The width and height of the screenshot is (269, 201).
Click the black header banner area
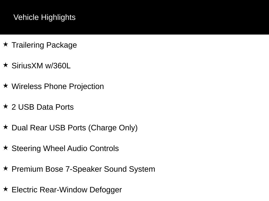click(134, 17)
